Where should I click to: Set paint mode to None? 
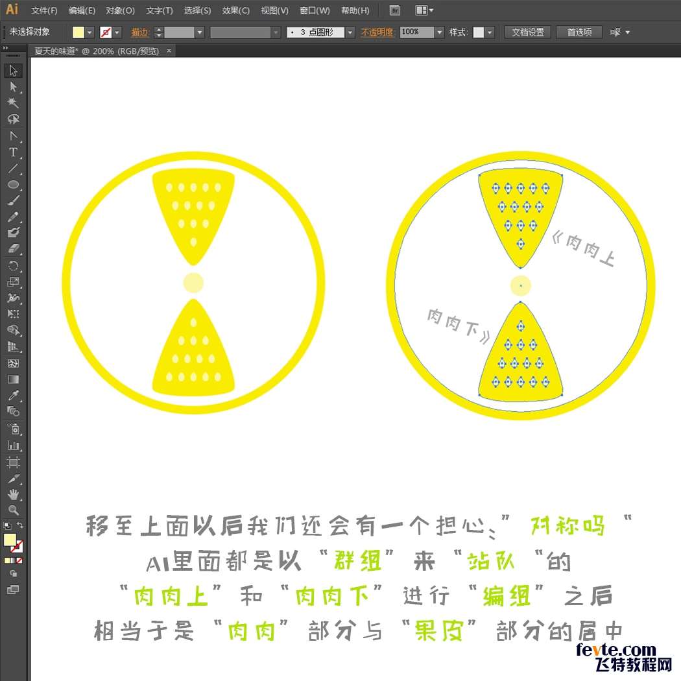point(19,560)
